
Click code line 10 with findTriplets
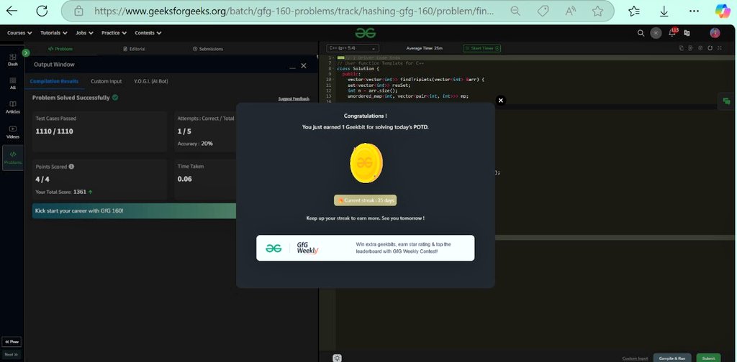point(415,80)
